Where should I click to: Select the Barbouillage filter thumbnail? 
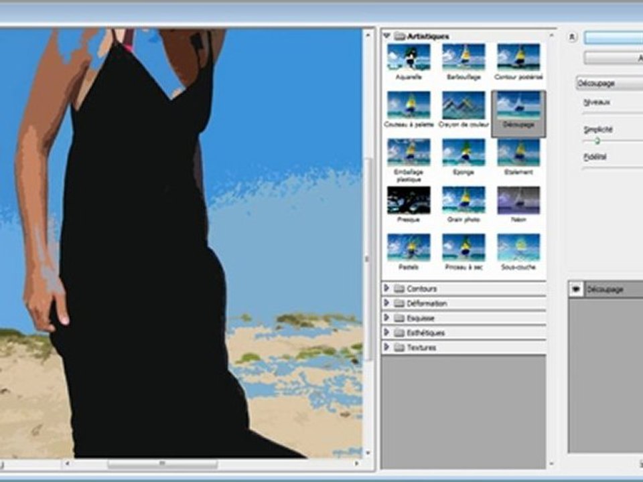463,57
